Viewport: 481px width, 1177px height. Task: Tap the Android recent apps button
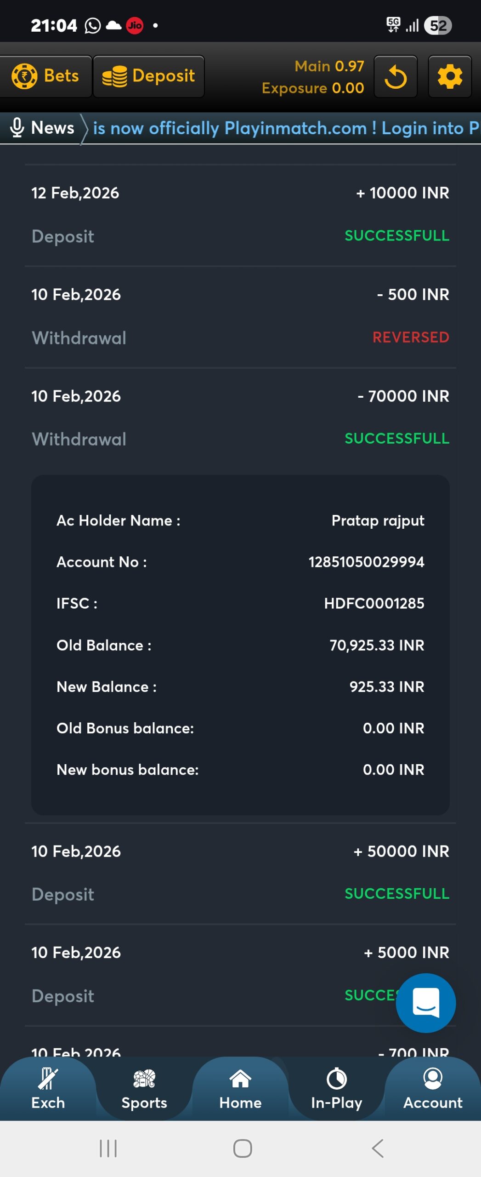[x=108, y=1148]
